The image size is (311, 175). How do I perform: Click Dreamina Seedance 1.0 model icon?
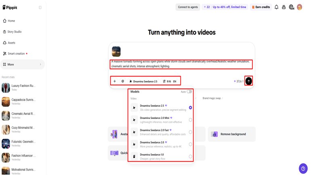coord(134,156)
